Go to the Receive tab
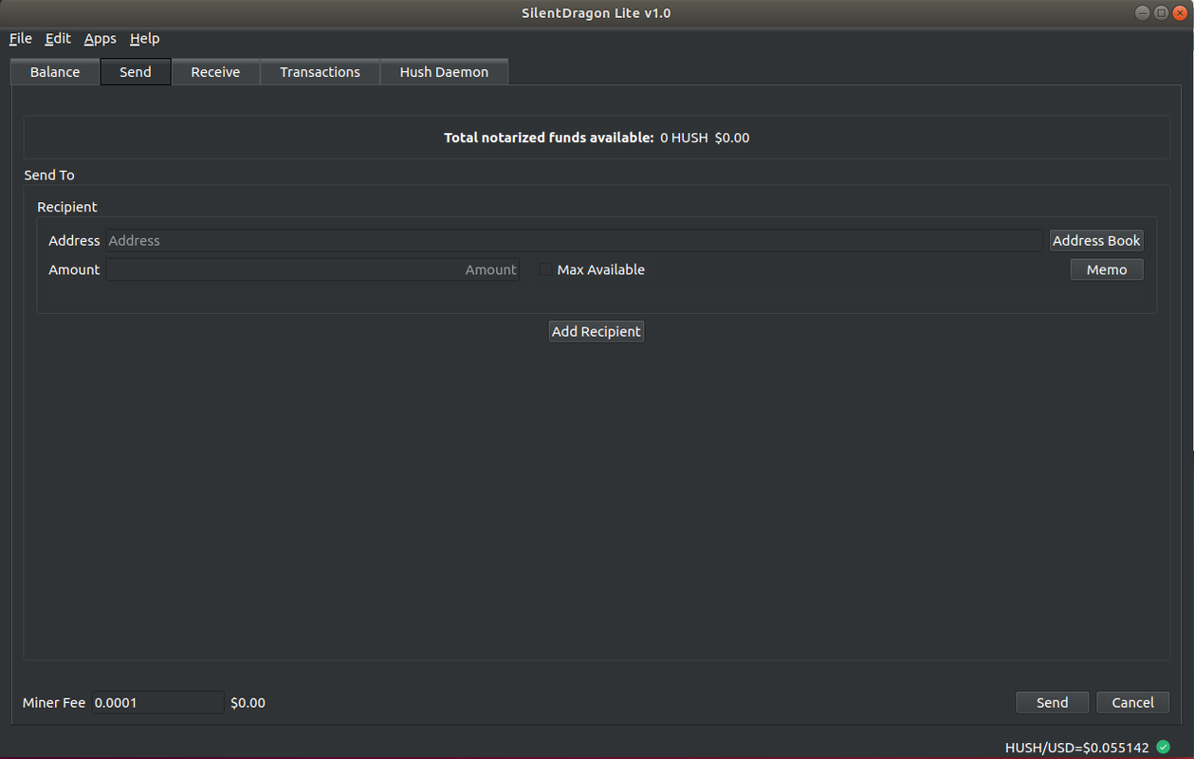The image size is (1194, 759). (215, 72)
